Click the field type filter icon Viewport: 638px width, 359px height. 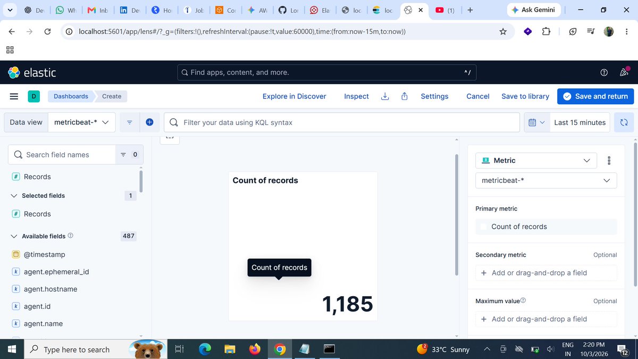129,155
